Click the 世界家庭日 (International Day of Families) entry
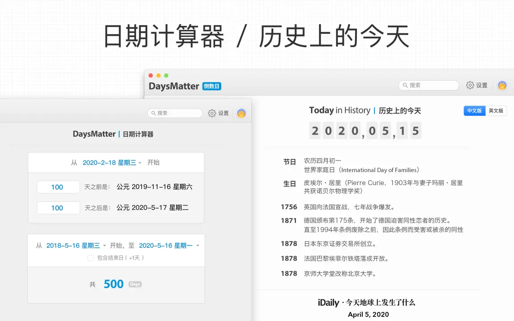 point(361,170)
